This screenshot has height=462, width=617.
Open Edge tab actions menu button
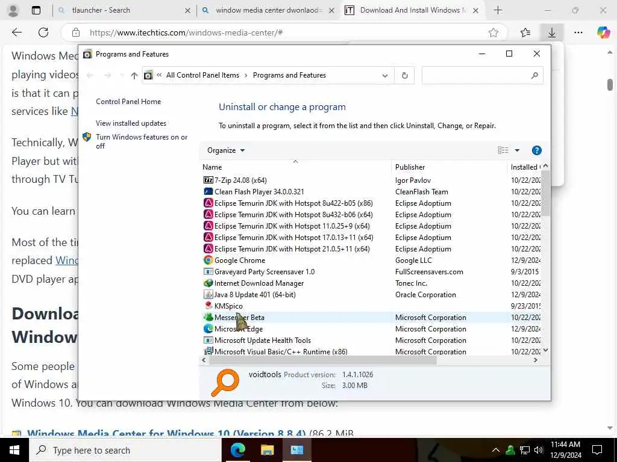click(36, 11)
